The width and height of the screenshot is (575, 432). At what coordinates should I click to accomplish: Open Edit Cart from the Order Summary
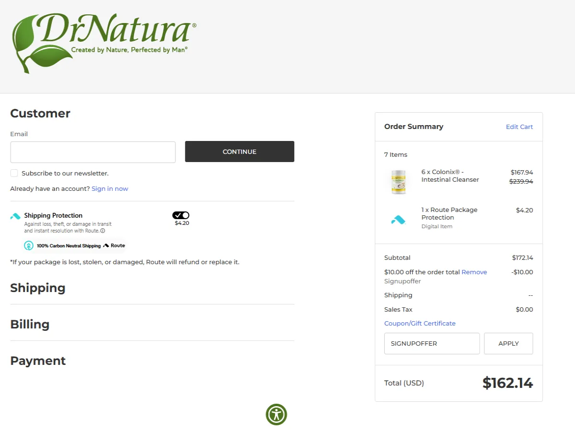point(519,127)
